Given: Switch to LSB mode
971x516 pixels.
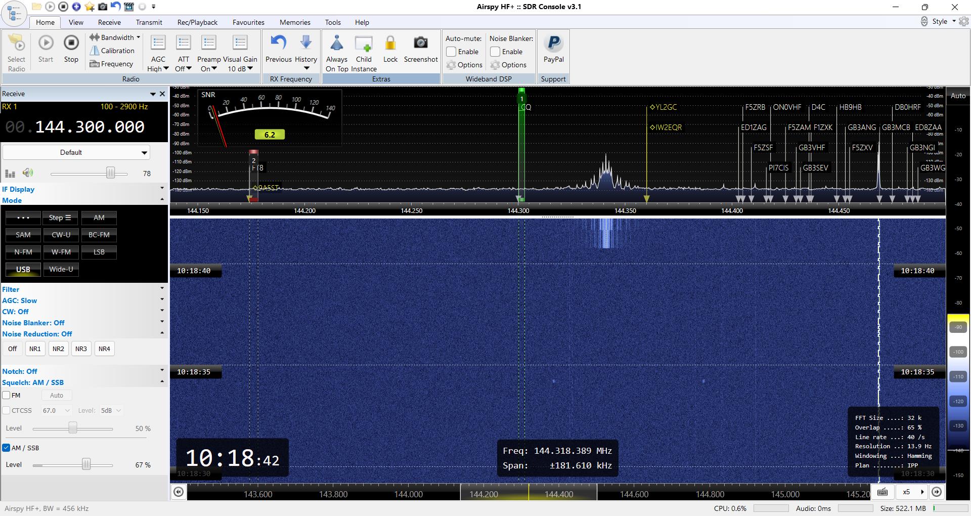Looking at the screenshot, I should click(99, 252).
